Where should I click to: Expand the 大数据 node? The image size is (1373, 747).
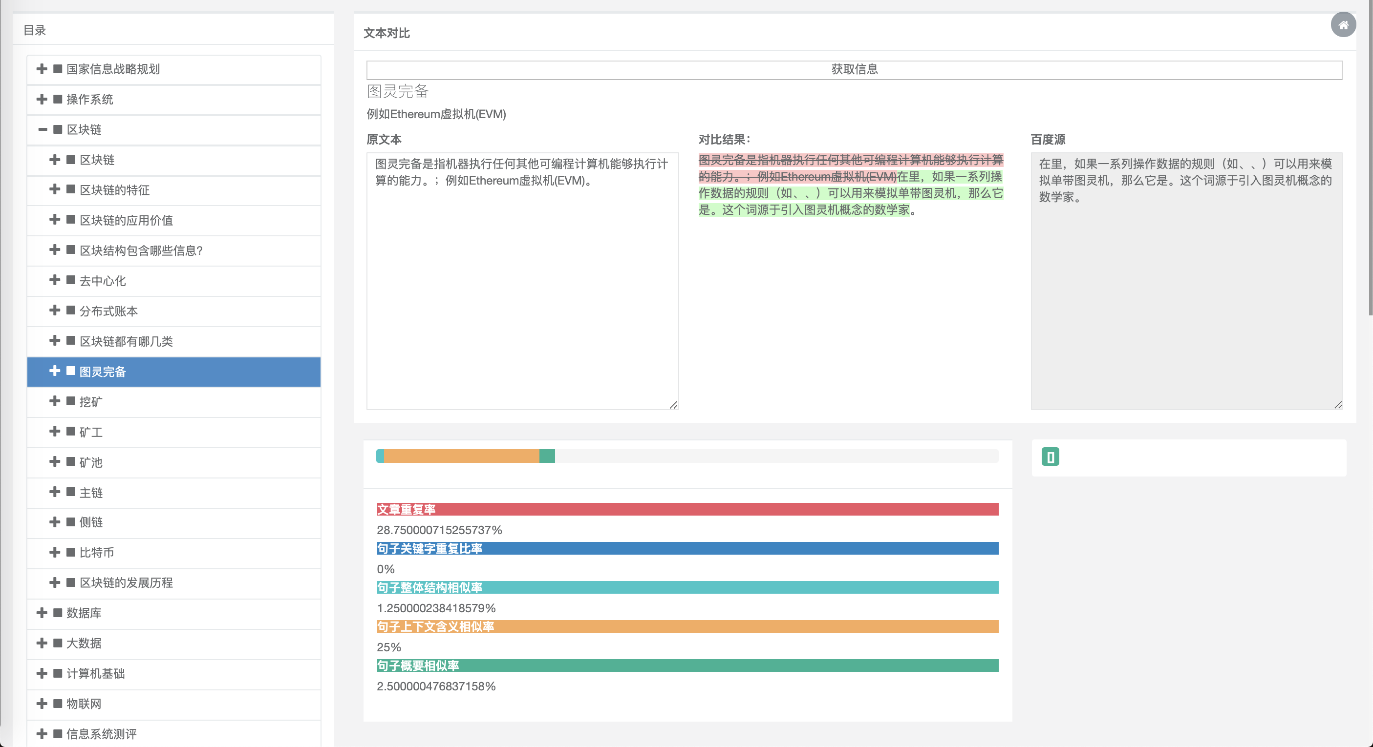(x=42, y=643)
